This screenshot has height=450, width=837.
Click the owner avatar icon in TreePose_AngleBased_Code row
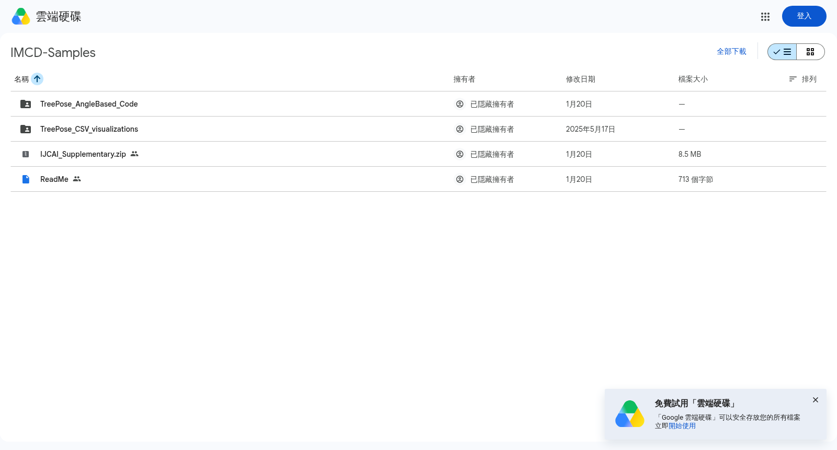[460, 104]
